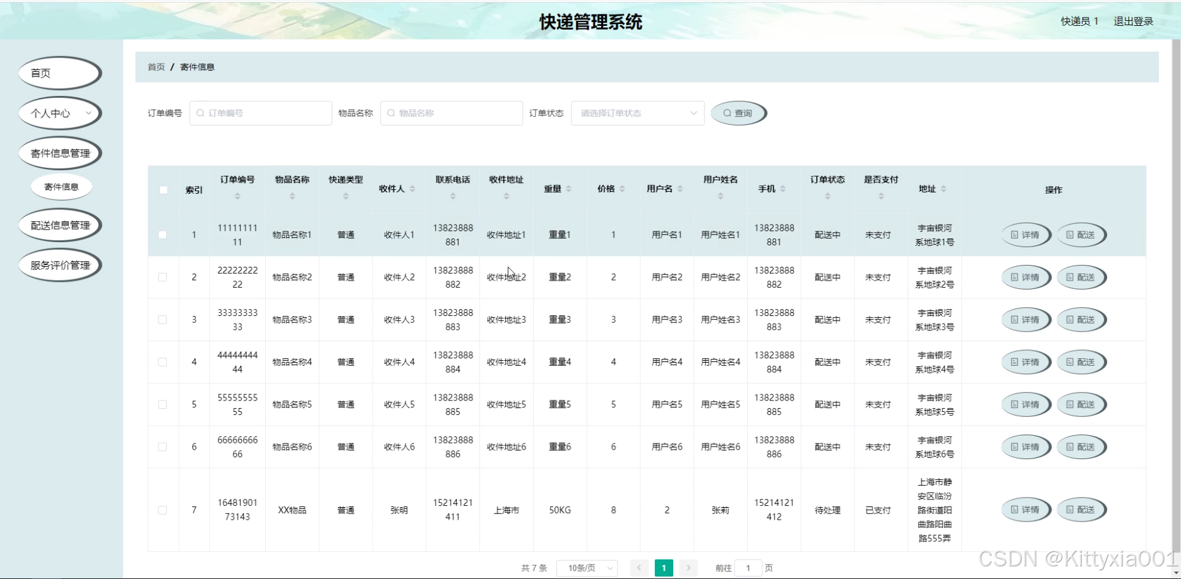Sort by 订单状态 column arrows
1181x579 pixels.
point(827,196)
